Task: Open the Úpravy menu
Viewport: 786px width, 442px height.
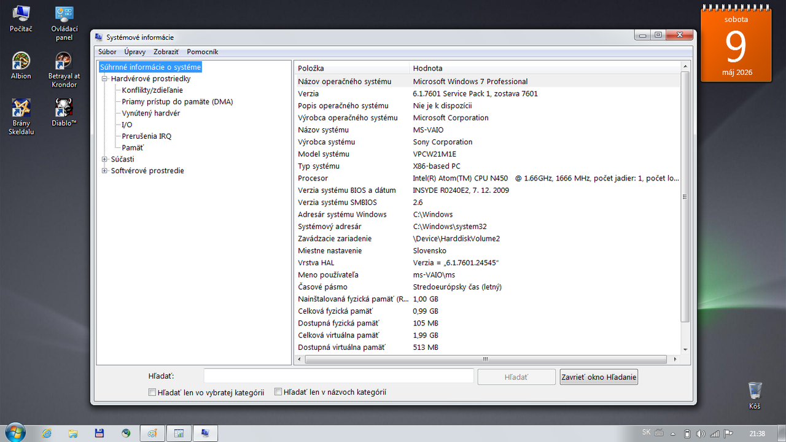Action: (135, 52)
